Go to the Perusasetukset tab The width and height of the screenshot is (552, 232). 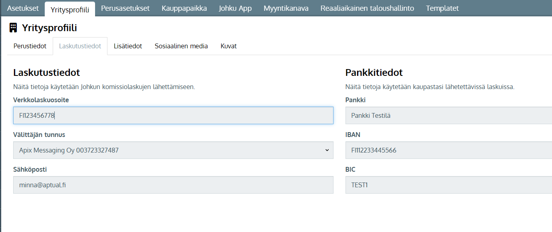click(125, 8)
